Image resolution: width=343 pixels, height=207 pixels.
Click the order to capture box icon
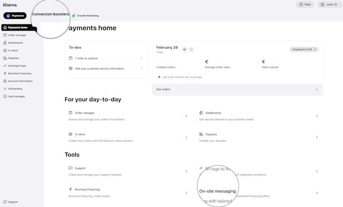point(71,58)
